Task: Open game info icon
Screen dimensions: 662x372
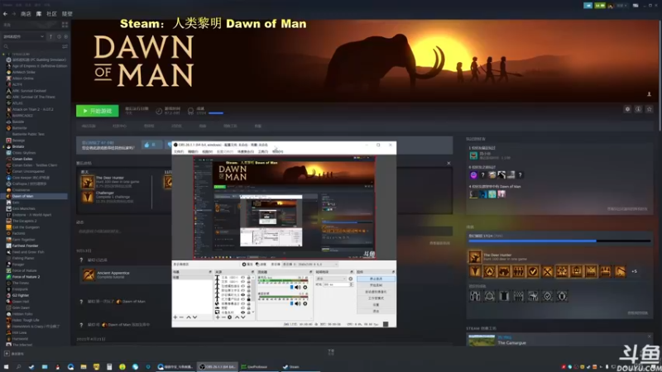Action: click(638, 109)
